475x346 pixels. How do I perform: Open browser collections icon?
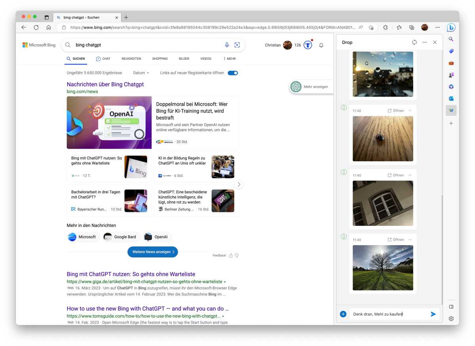[412, 27]
